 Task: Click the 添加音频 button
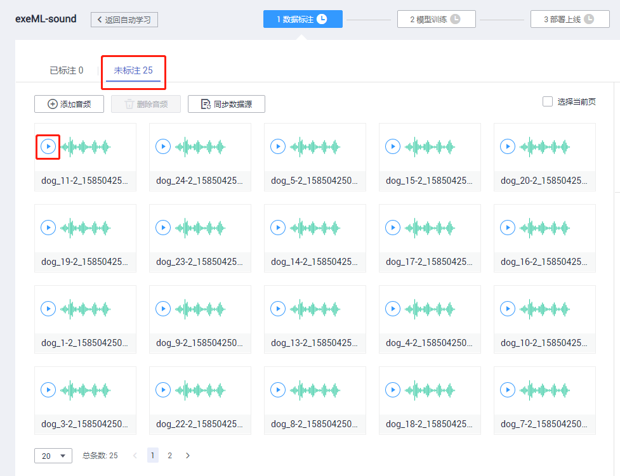(69, 104)
